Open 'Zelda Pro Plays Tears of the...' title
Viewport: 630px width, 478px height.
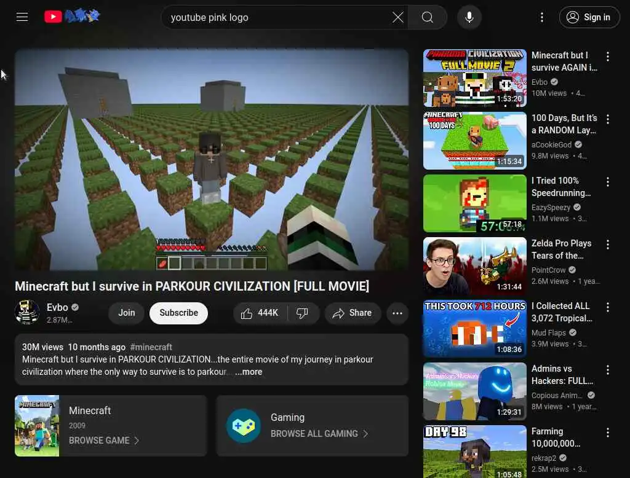pyautogui.click(x=561, y=249)
